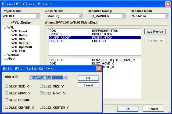This screenshot has width=172, height=114.
Task: Expand the WinxGui tree node
Action: [5, 55]
